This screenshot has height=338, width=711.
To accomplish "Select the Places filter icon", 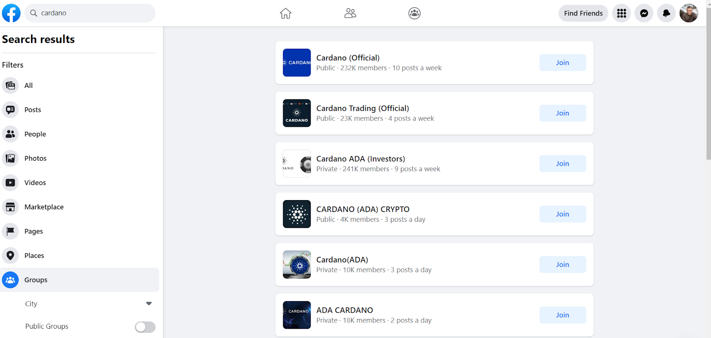I will 10,255.
